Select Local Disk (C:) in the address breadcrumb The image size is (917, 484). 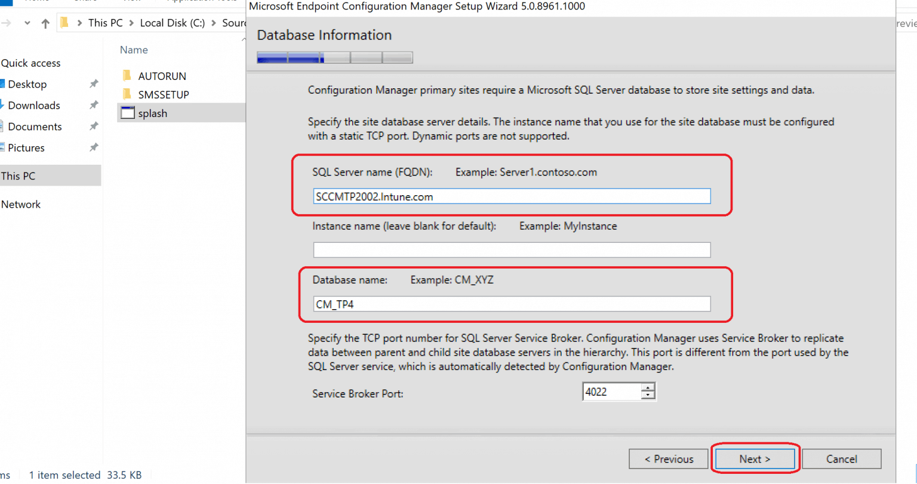173,23
